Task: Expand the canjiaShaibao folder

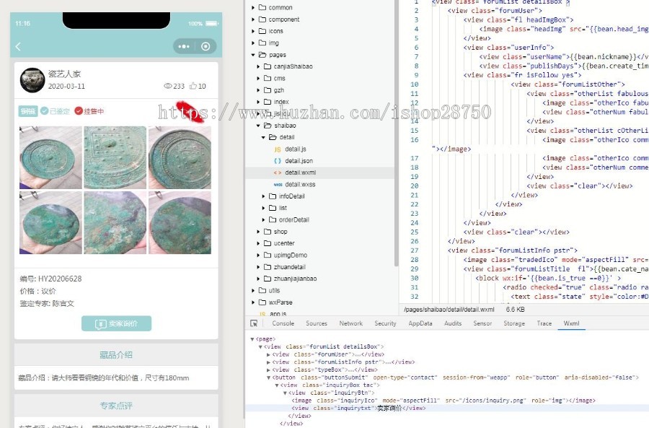Action: pos(258,66)
